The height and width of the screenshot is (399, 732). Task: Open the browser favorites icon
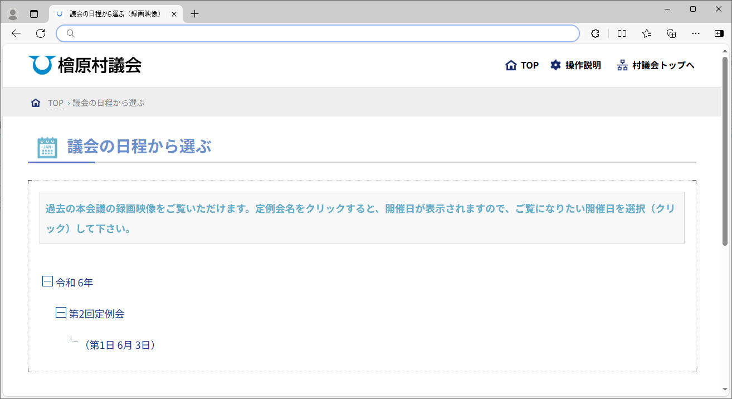(x=647, y=33)
